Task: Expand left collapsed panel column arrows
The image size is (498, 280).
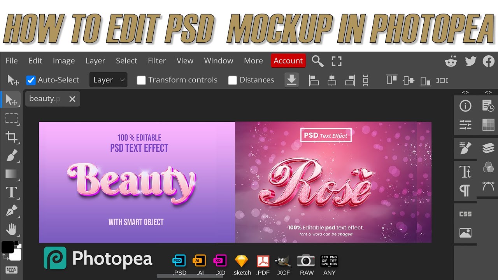Action: (x=465, y=92)
